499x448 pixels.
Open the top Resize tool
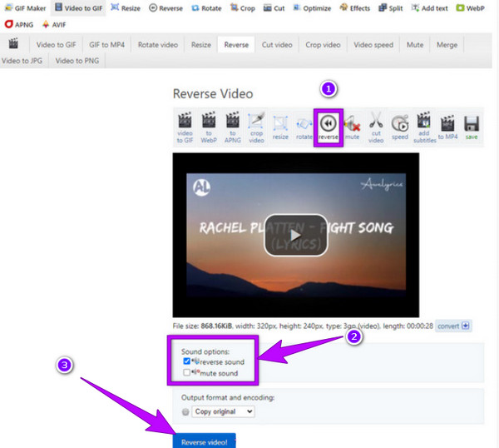coord(126,8)
